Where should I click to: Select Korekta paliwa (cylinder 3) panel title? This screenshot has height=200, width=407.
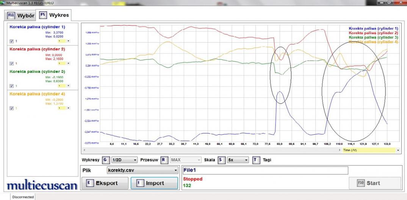coord(38,72)
